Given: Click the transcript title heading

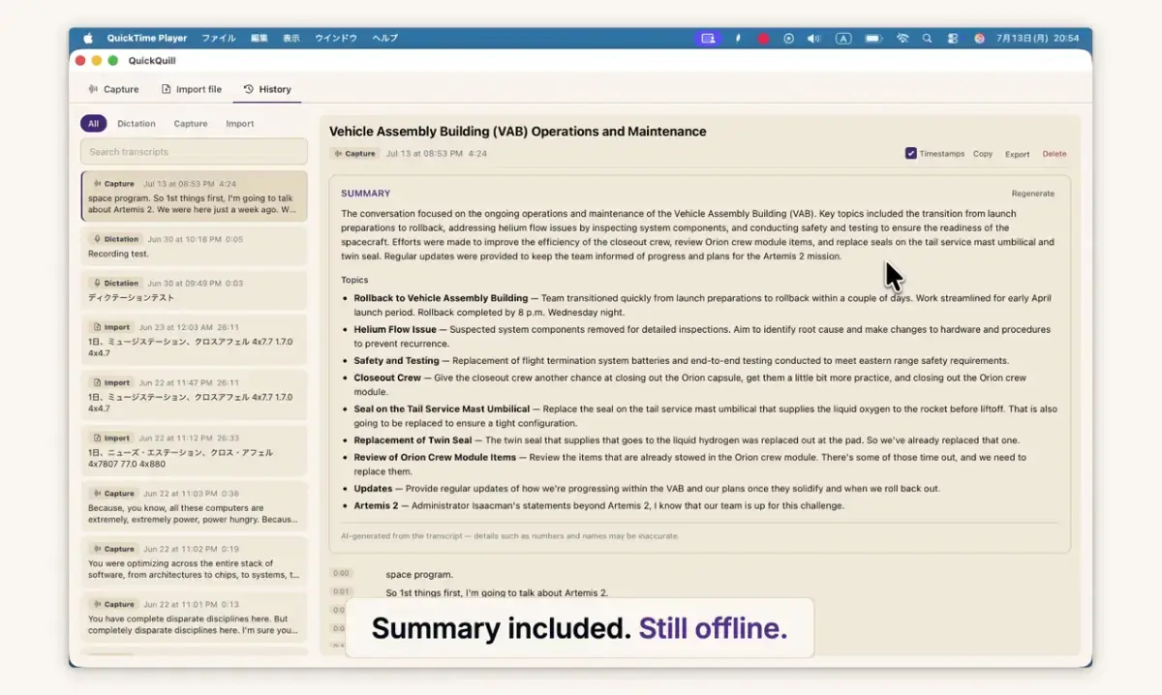Looking at the screenshot, I should coord(518,132).
